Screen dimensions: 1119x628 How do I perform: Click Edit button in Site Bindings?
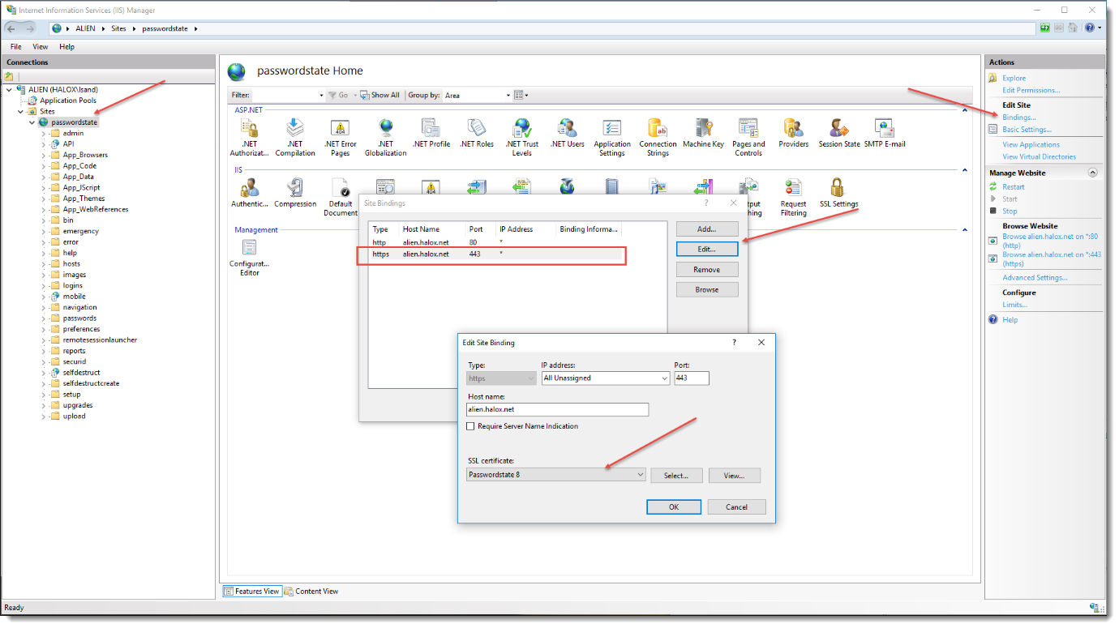click(707, 249)
